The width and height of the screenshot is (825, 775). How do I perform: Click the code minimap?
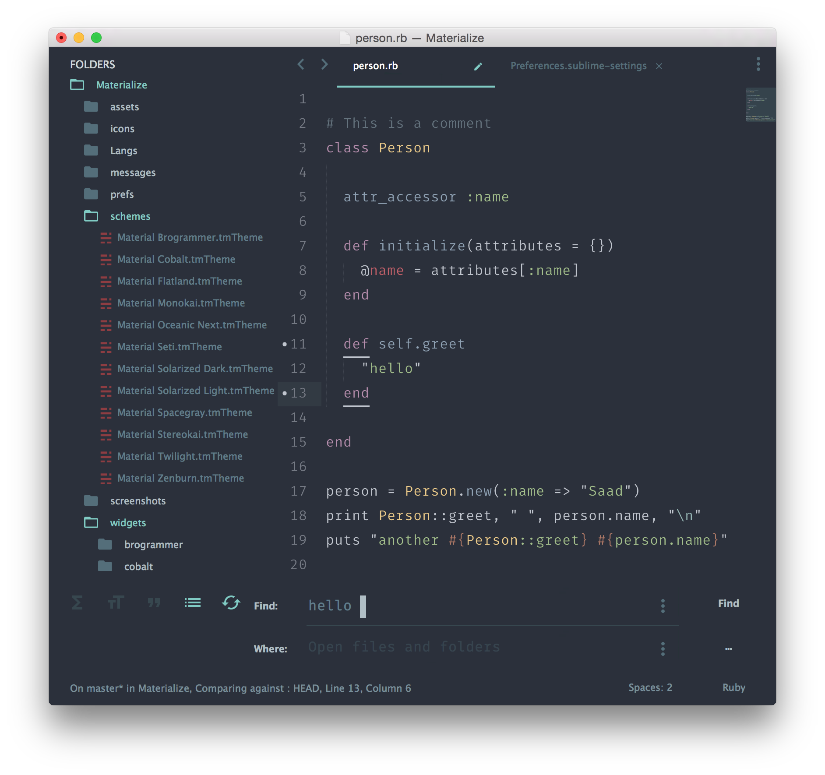coord(761,104)
